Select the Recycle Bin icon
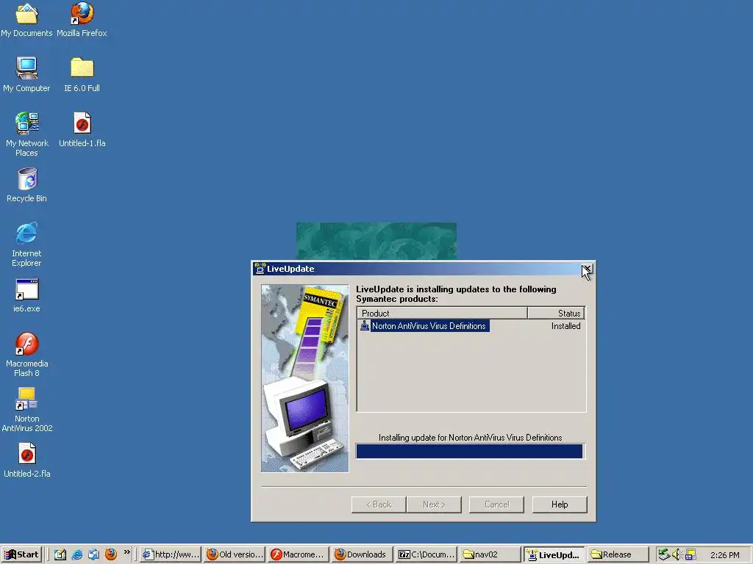753x564 pixels. click(27, 185)
